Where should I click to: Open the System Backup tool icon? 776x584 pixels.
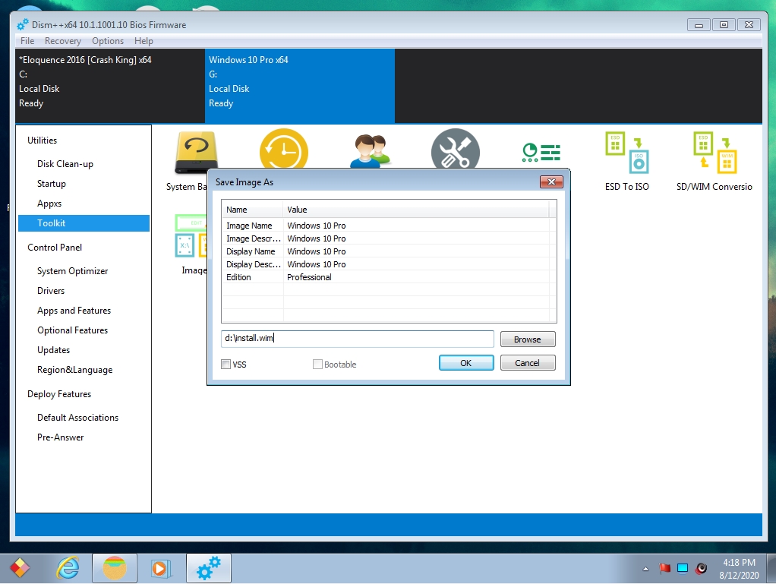point(196,151)
